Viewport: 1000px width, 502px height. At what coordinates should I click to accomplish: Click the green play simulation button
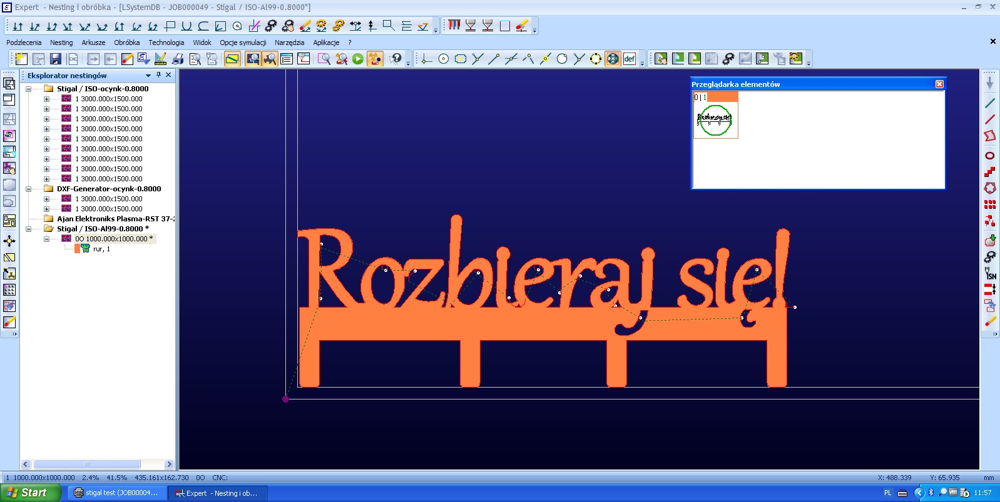[358, 59]
